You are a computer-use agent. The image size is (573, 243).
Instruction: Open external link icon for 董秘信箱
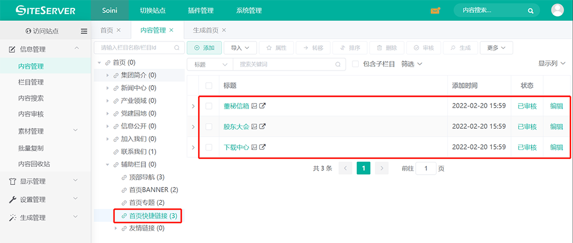pyautogui.click(x=262, y=106)
